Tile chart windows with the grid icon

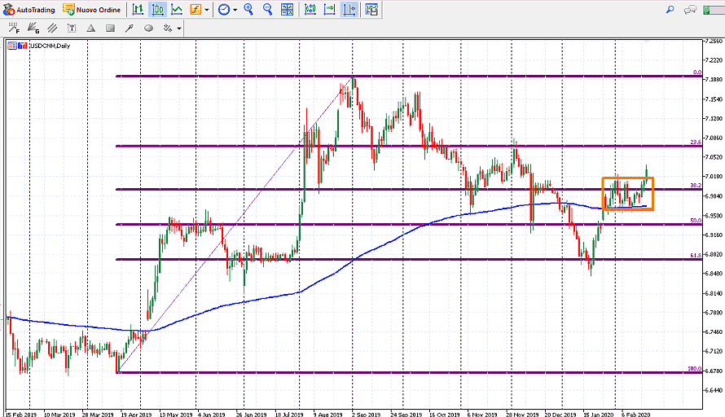pos(287,10)
